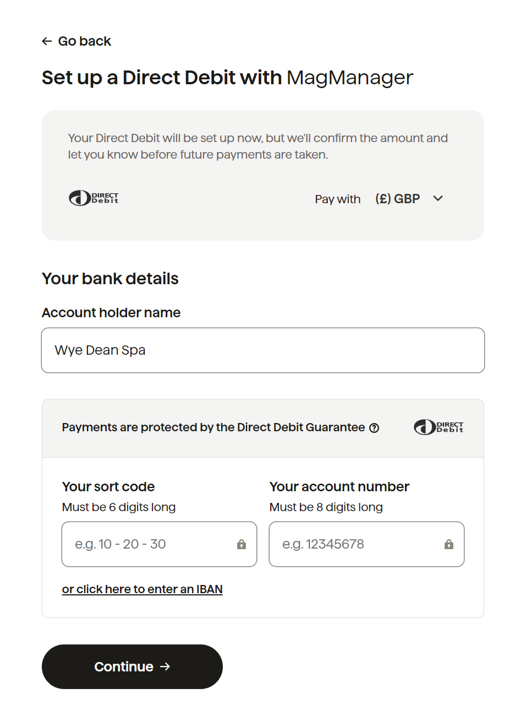This screenshot has height=721, width=526.
Task: Expand the currency chevron next to GBP
Action: point(438,198)
